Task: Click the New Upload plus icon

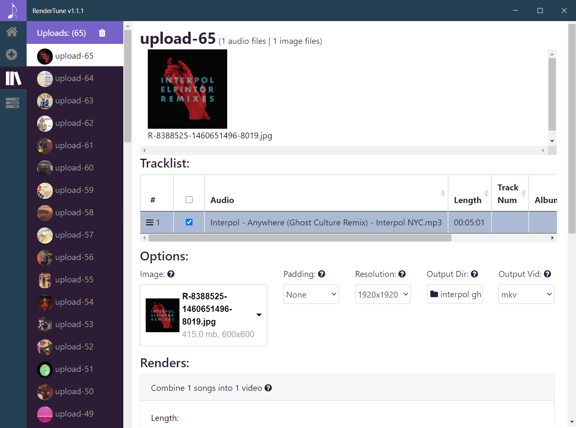Action: [12, 54]
